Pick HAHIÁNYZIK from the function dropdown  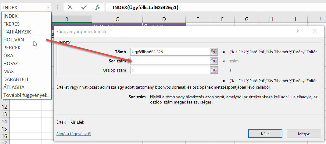(x=17, y=32)
